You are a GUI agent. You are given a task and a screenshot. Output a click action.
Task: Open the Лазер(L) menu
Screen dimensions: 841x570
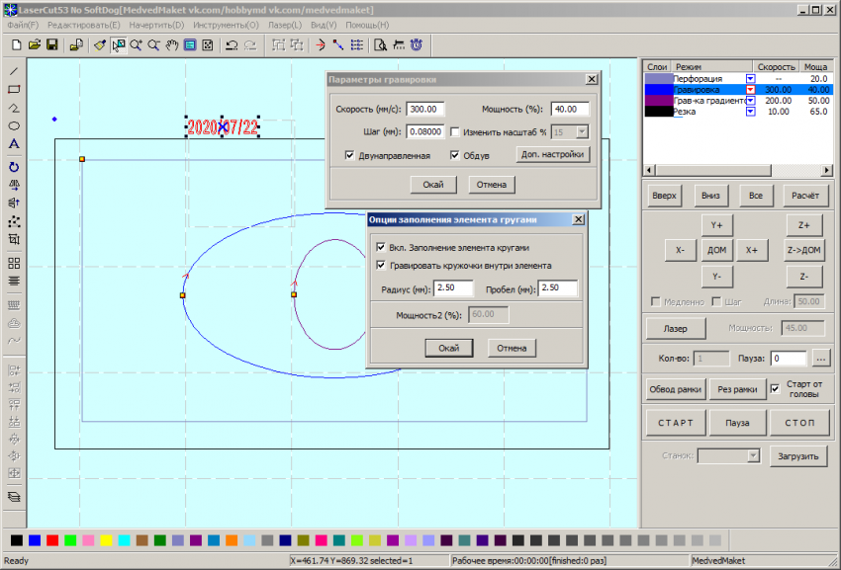(x=285, y=25)
